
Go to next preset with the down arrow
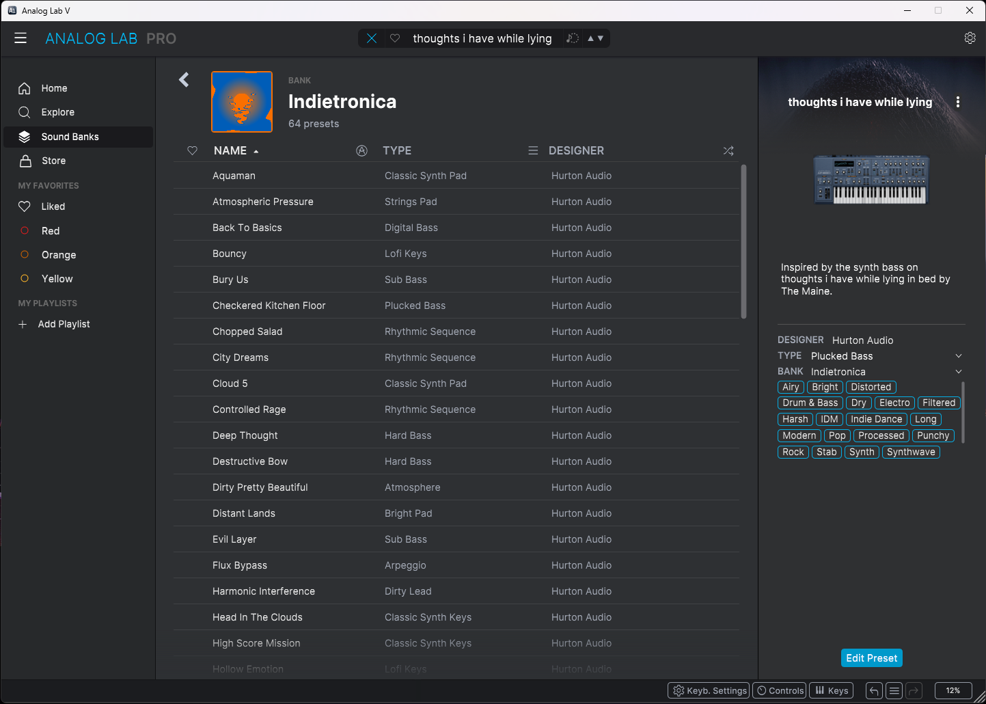tap(601, 38)
